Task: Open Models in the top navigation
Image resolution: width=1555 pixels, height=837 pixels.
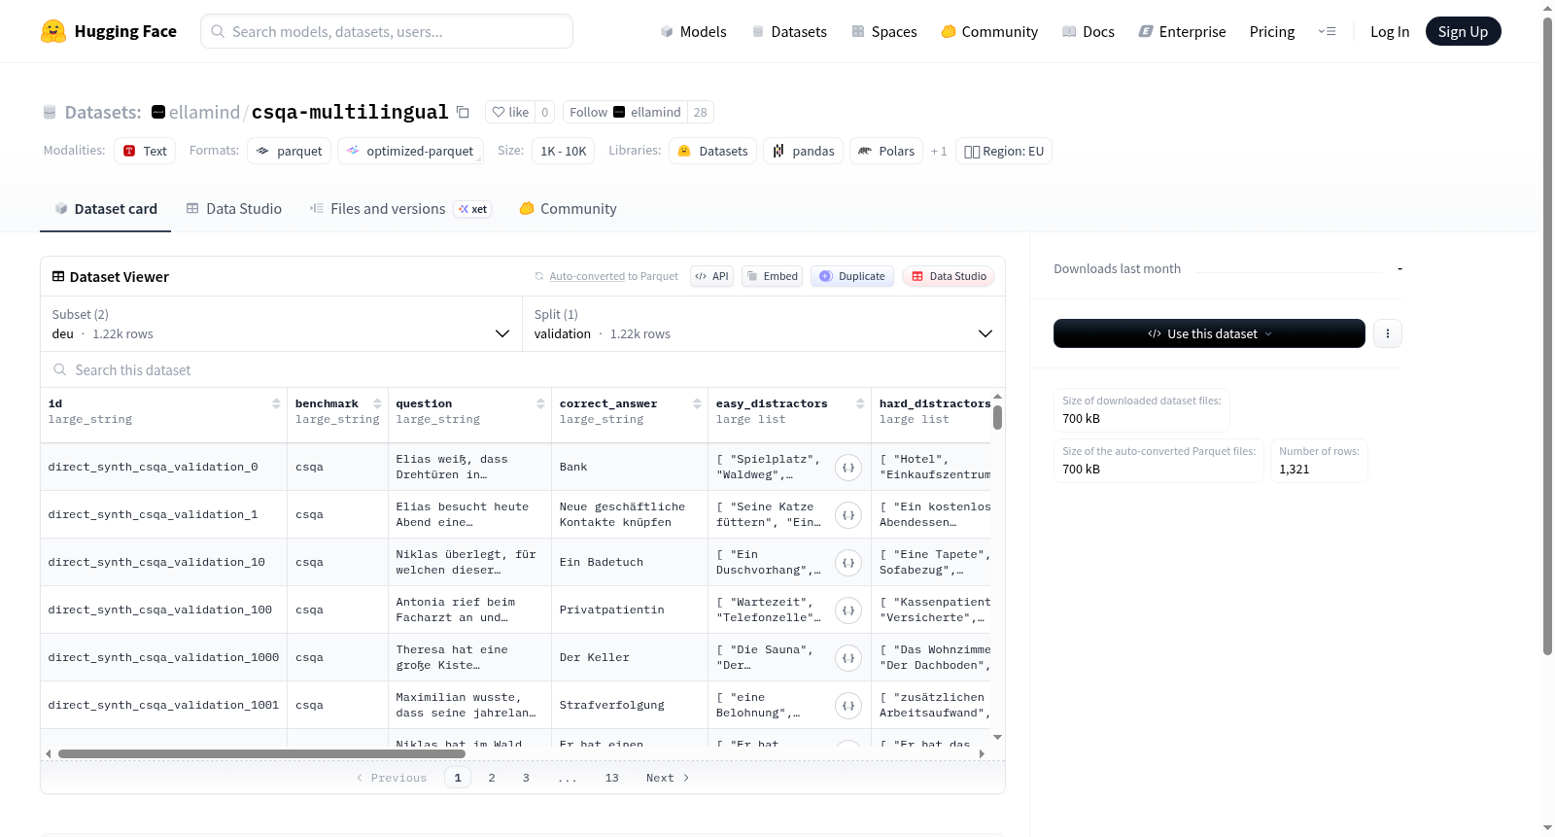Action: 693,31
